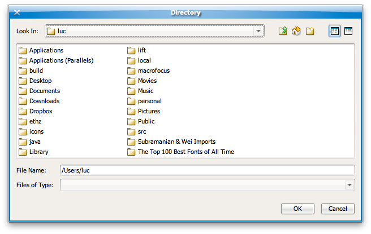Screen dimensions: 371x234
Task: Open the Look In dropdown arrow
Action: pos(258,32)
